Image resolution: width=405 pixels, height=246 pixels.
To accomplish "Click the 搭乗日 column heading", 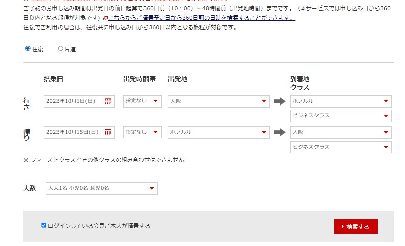I will tap(53, 79).
